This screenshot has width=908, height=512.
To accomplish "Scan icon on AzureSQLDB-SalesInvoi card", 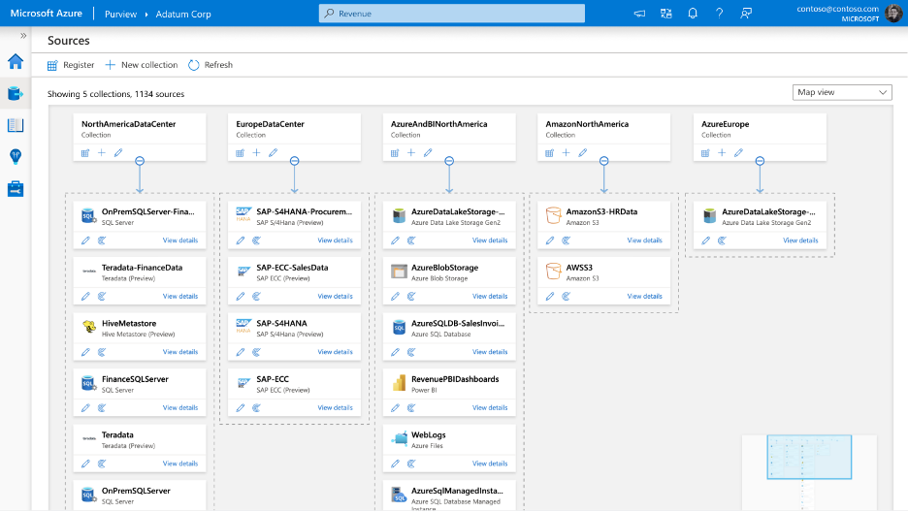I will pos(411,352).
